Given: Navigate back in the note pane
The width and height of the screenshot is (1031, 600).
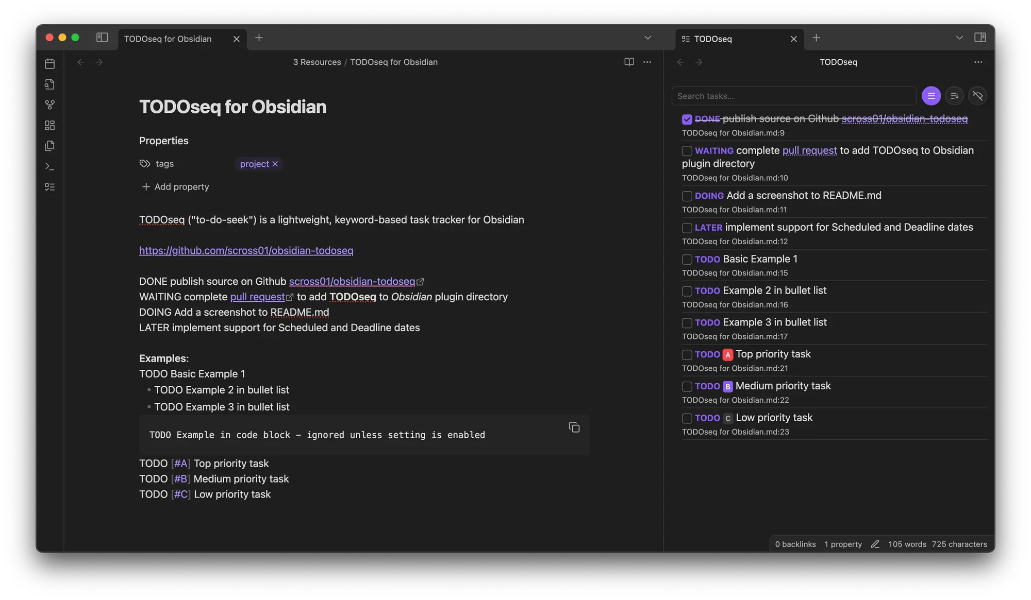Looking at the screenshot, I should click(x=81, y=62).
